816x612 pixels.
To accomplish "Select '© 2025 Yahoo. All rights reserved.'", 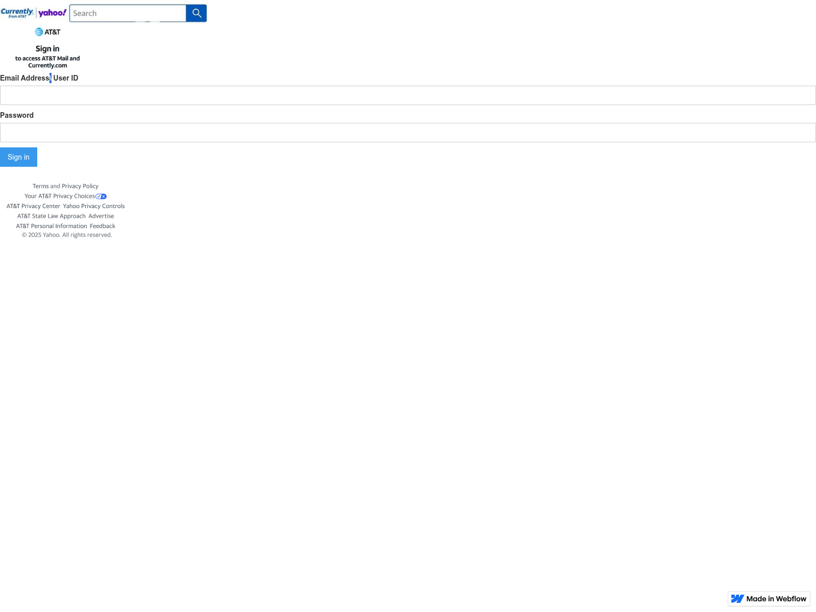I will pos(67,235).
